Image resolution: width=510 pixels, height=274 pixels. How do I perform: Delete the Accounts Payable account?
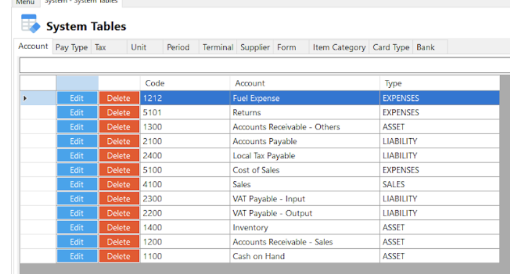119,141
